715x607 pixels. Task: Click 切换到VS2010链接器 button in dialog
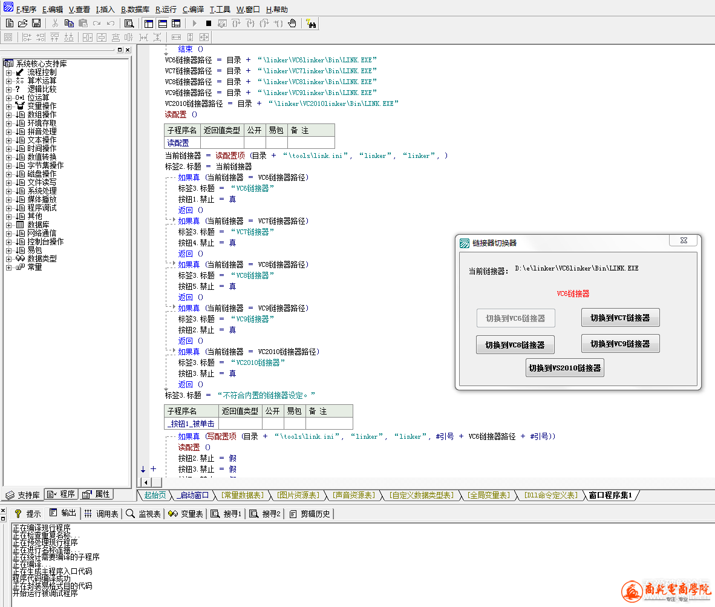564,368
